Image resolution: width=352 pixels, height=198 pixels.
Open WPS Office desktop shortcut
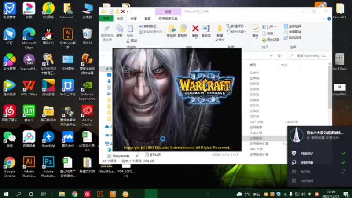point(29,88)
